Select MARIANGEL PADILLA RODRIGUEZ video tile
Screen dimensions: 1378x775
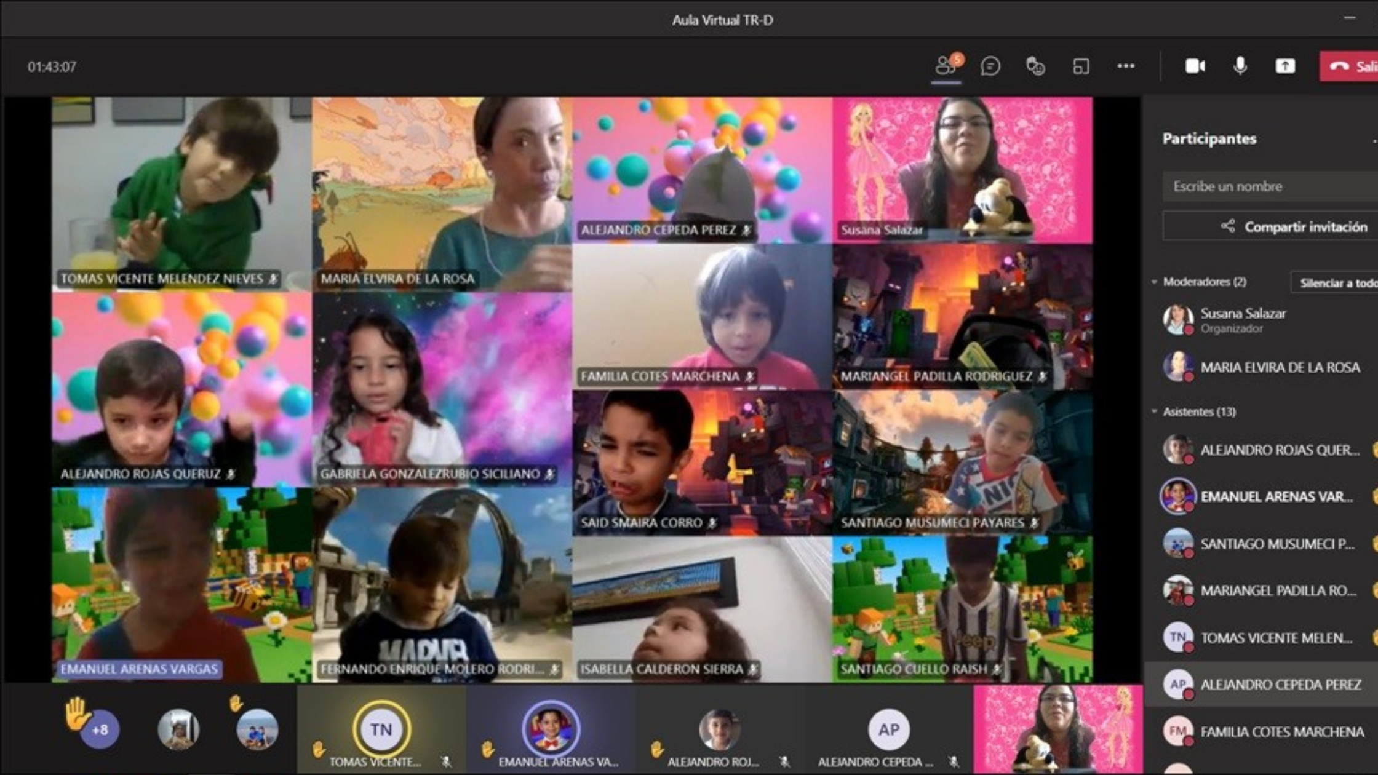(x=963, y=317)
